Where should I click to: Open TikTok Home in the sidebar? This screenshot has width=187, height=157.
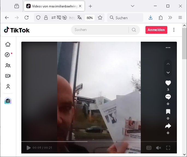8,44
